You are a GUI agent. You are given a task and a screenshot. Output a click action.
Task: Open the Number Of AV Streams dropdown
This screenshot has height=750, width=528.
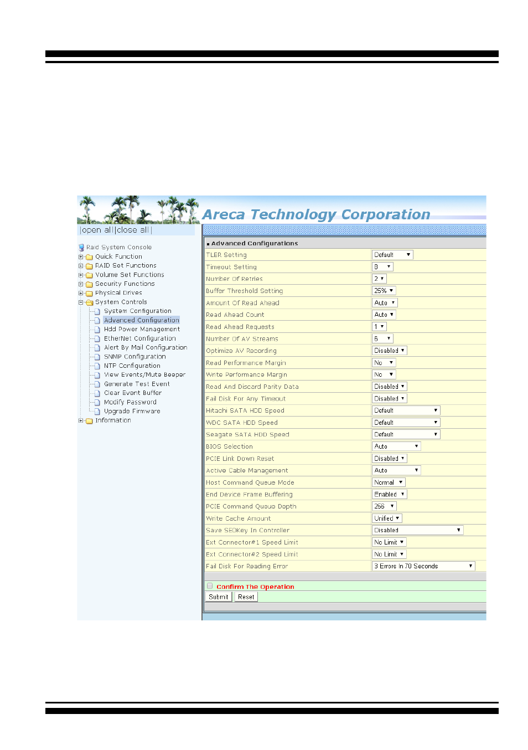point(382,339)
